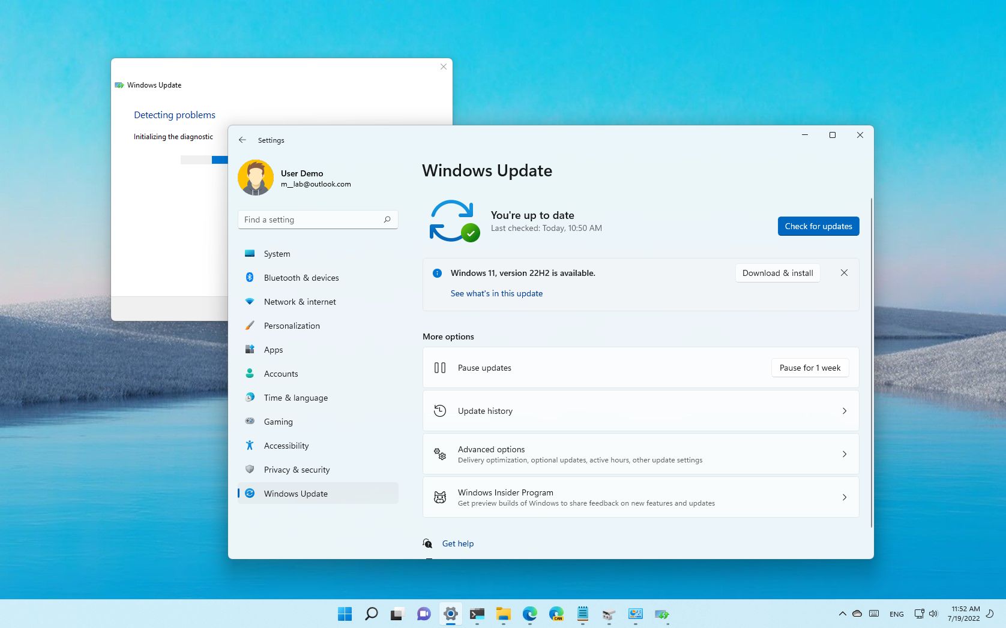Launch Microsoft Edge from the taskbar
The height and width of the screenshot is (628, 1006).
[529, 614]
